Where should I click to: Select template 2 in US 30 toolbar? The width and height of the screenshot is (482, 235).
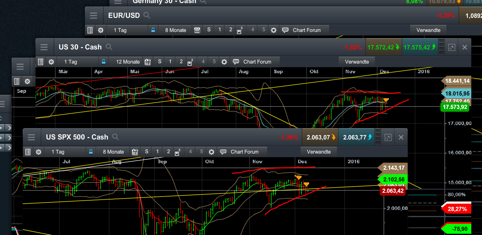click(x=181, y=62)
